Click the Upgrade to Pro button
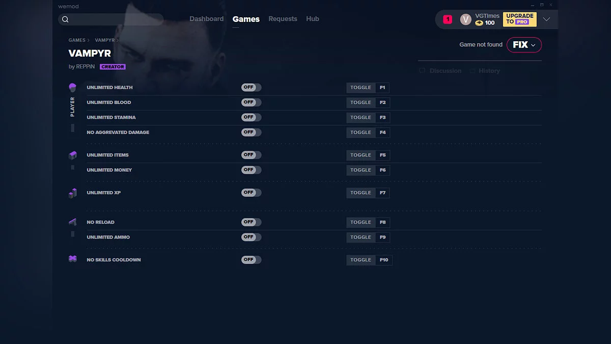This screenshot has width=611, height=344. click(519, 19)
